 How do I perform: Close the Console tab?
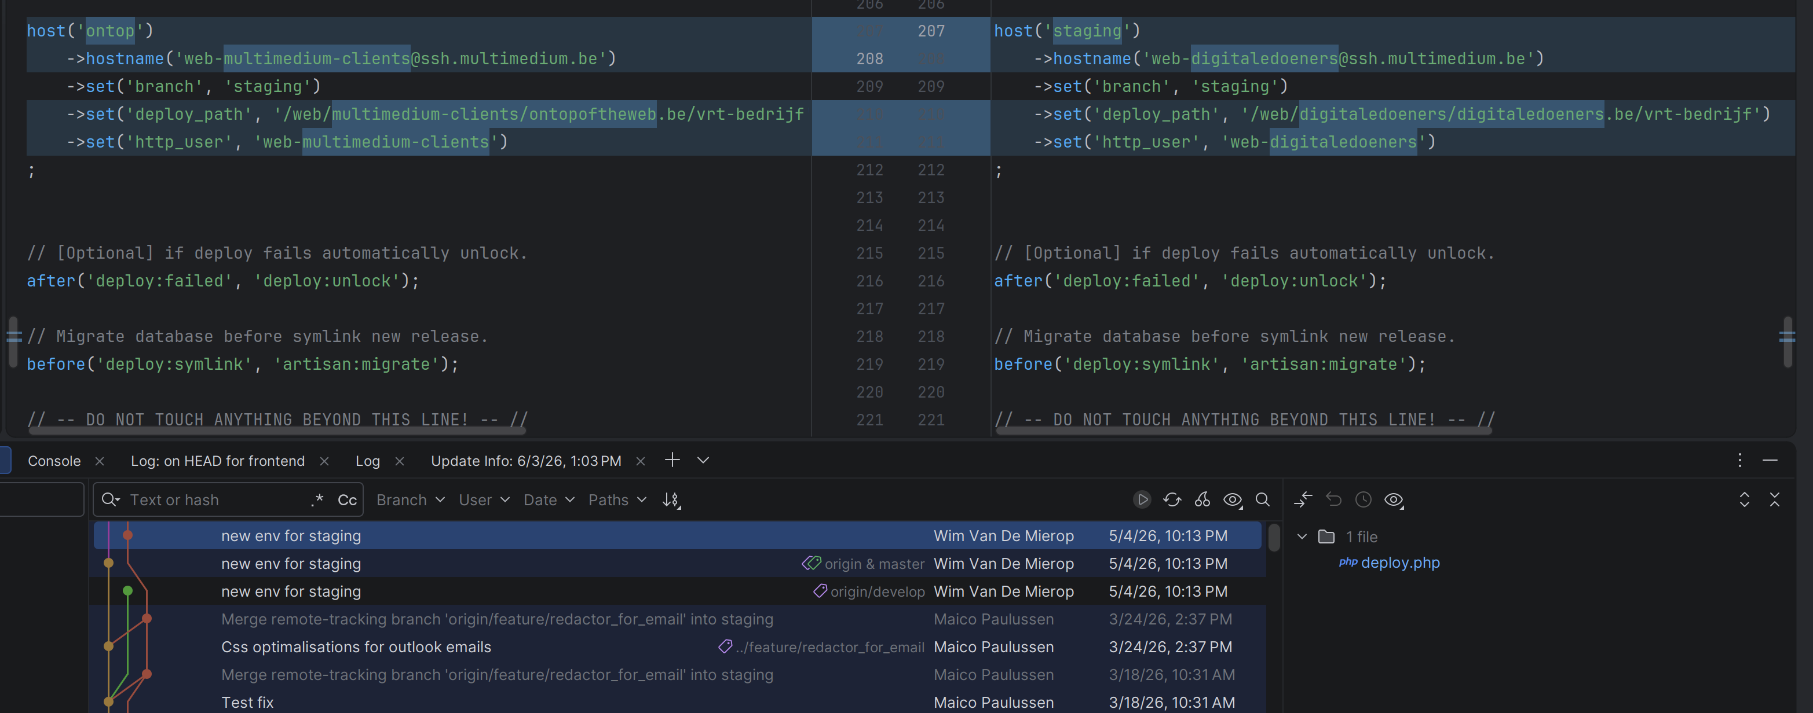click(x=99, y=461)
